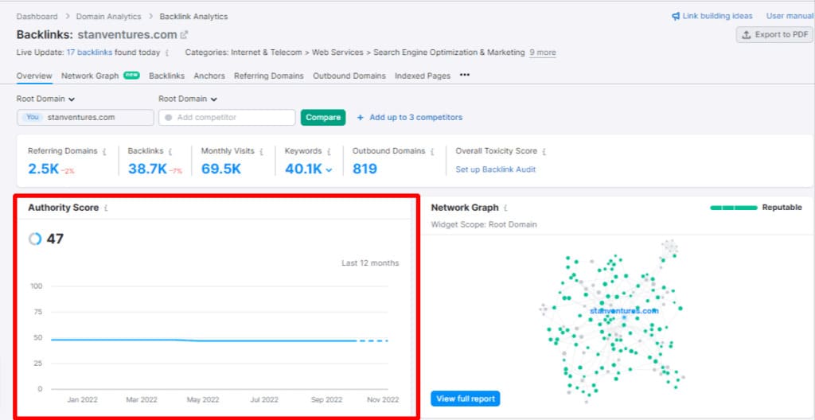This screenshot has height=420, width=815.
Task: Expand the Keywords 40.1K chevron
Action: pos(329,170)
